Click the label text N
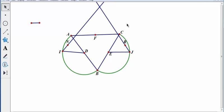Screen dimensions: 224x112 (67, 42)
